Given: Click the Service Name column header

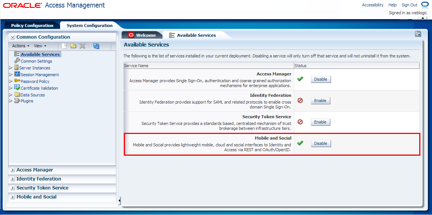Looking at the screenshot, I should pyautogui.click(x=209, y=66).
